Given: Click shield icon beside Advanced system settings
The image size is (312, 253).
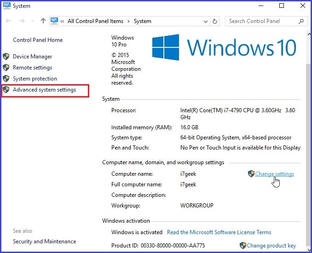Looking at the screenshot, I should [x=6, y=90].
